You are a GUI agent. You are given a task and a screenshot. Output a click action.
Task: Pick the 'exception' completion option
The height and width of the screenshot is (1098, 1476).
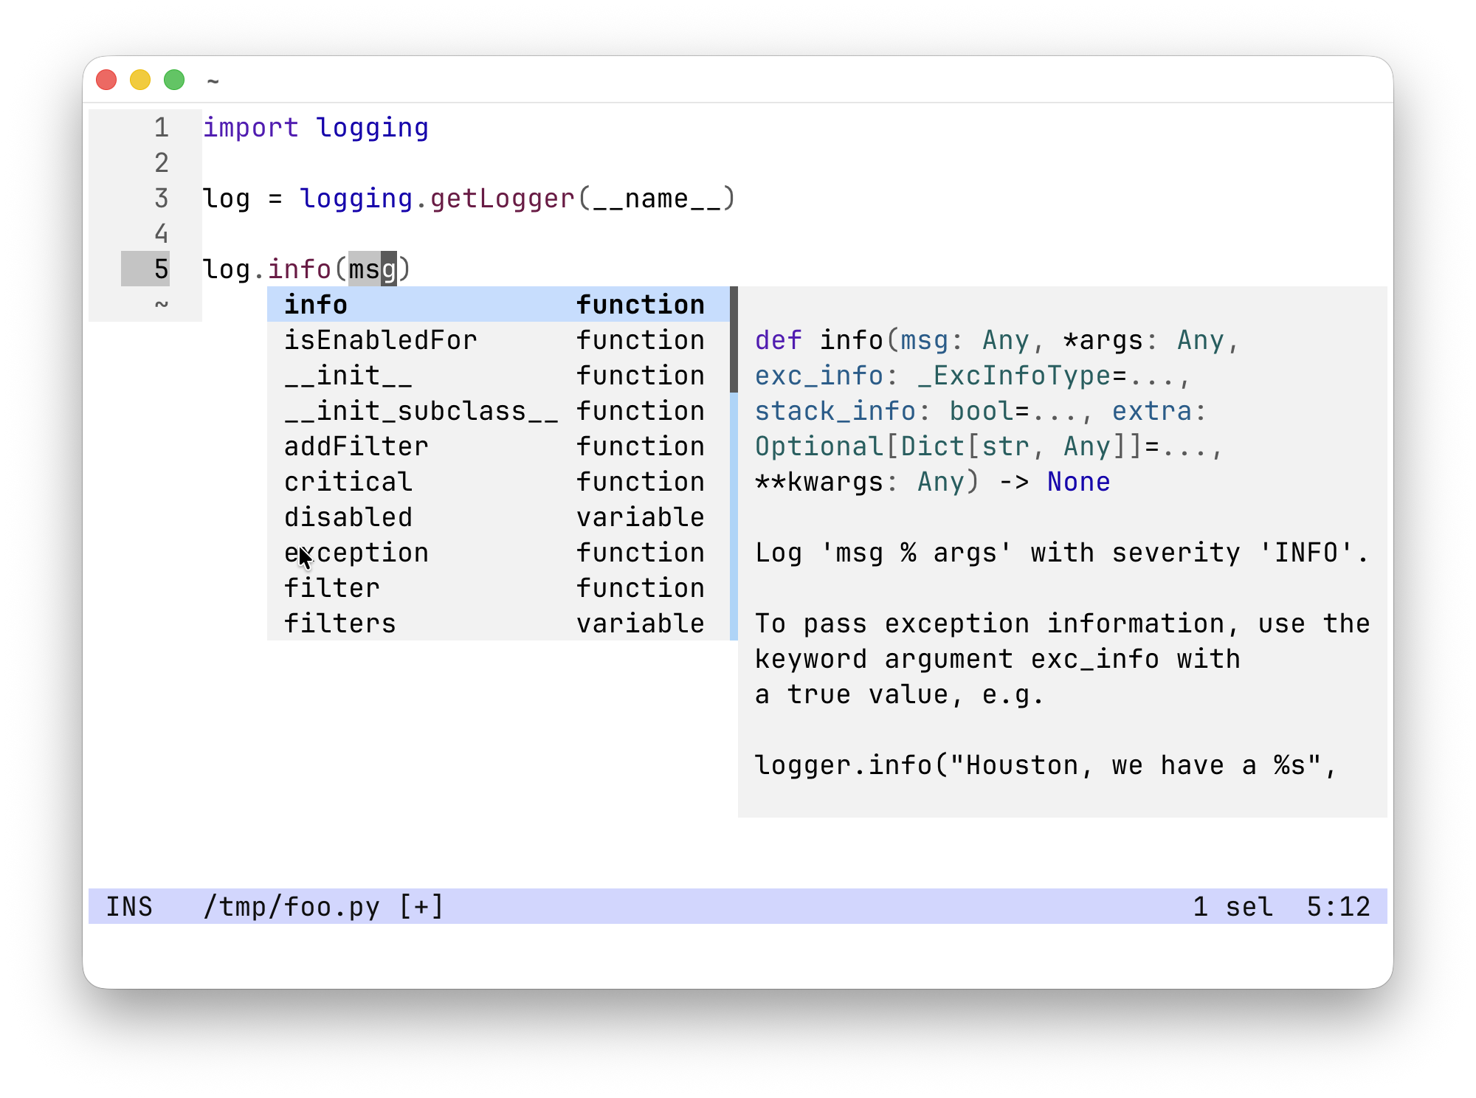(356, 552)
